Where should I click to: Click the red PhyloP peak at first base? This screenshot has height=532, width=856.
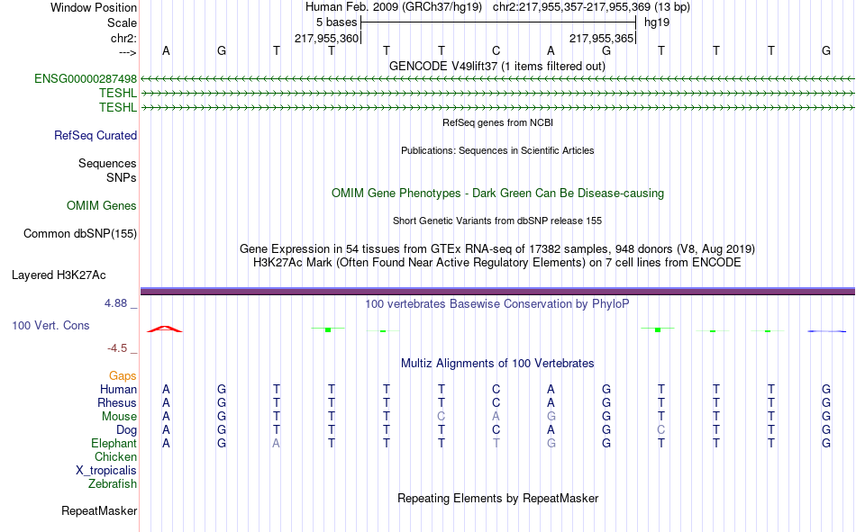165,329
